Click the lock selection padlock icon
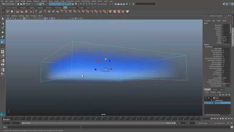 73,4
